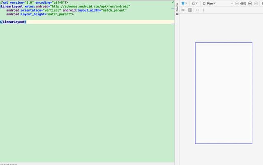Click the vertical expand height arrow icon

203,10
